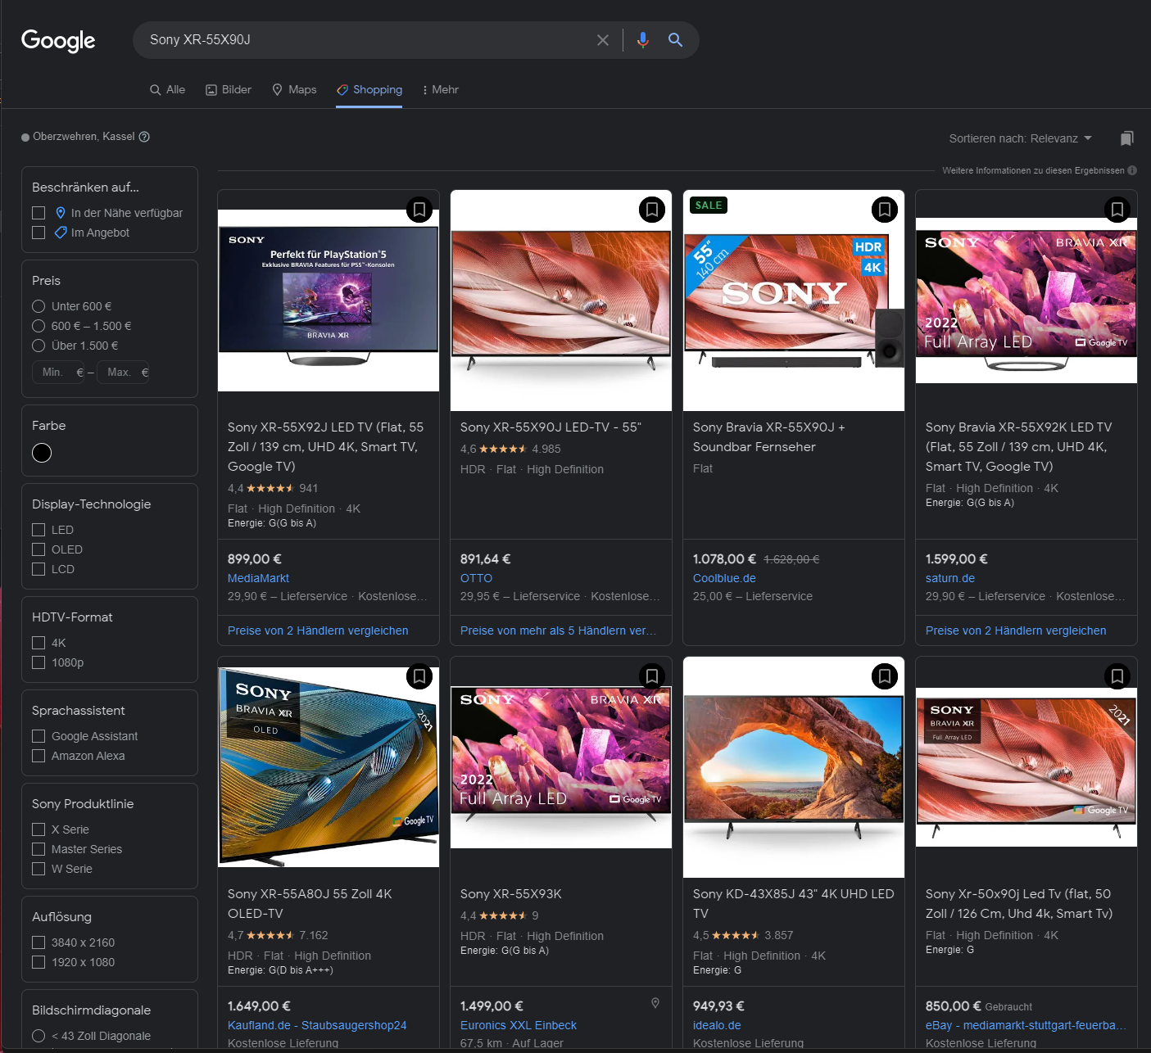This screenshot has width=1151, height=1053.
Task: Click the SALE badge on Coolblue item
Action: (x=709, y=206)
